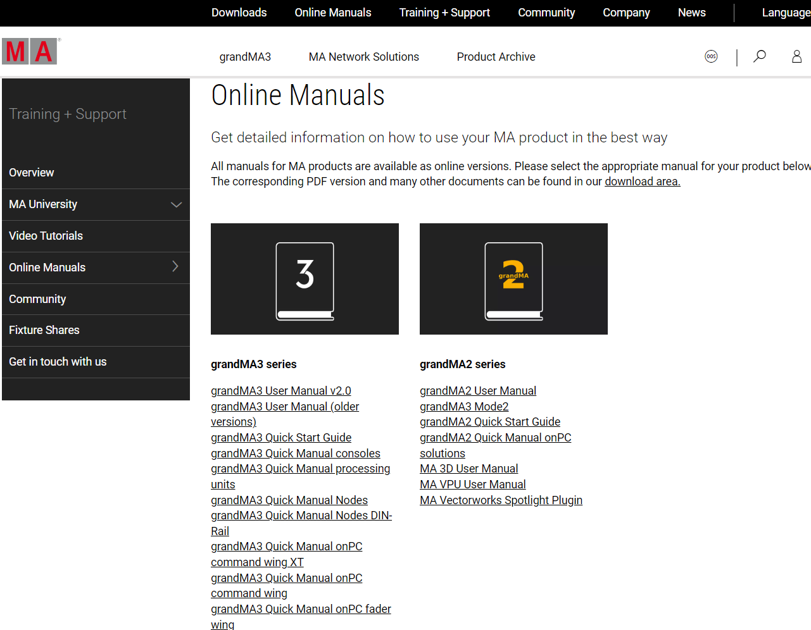Expand the MA University sidebar section
This screenshot has width=811, height=630.
coord(175,204)
